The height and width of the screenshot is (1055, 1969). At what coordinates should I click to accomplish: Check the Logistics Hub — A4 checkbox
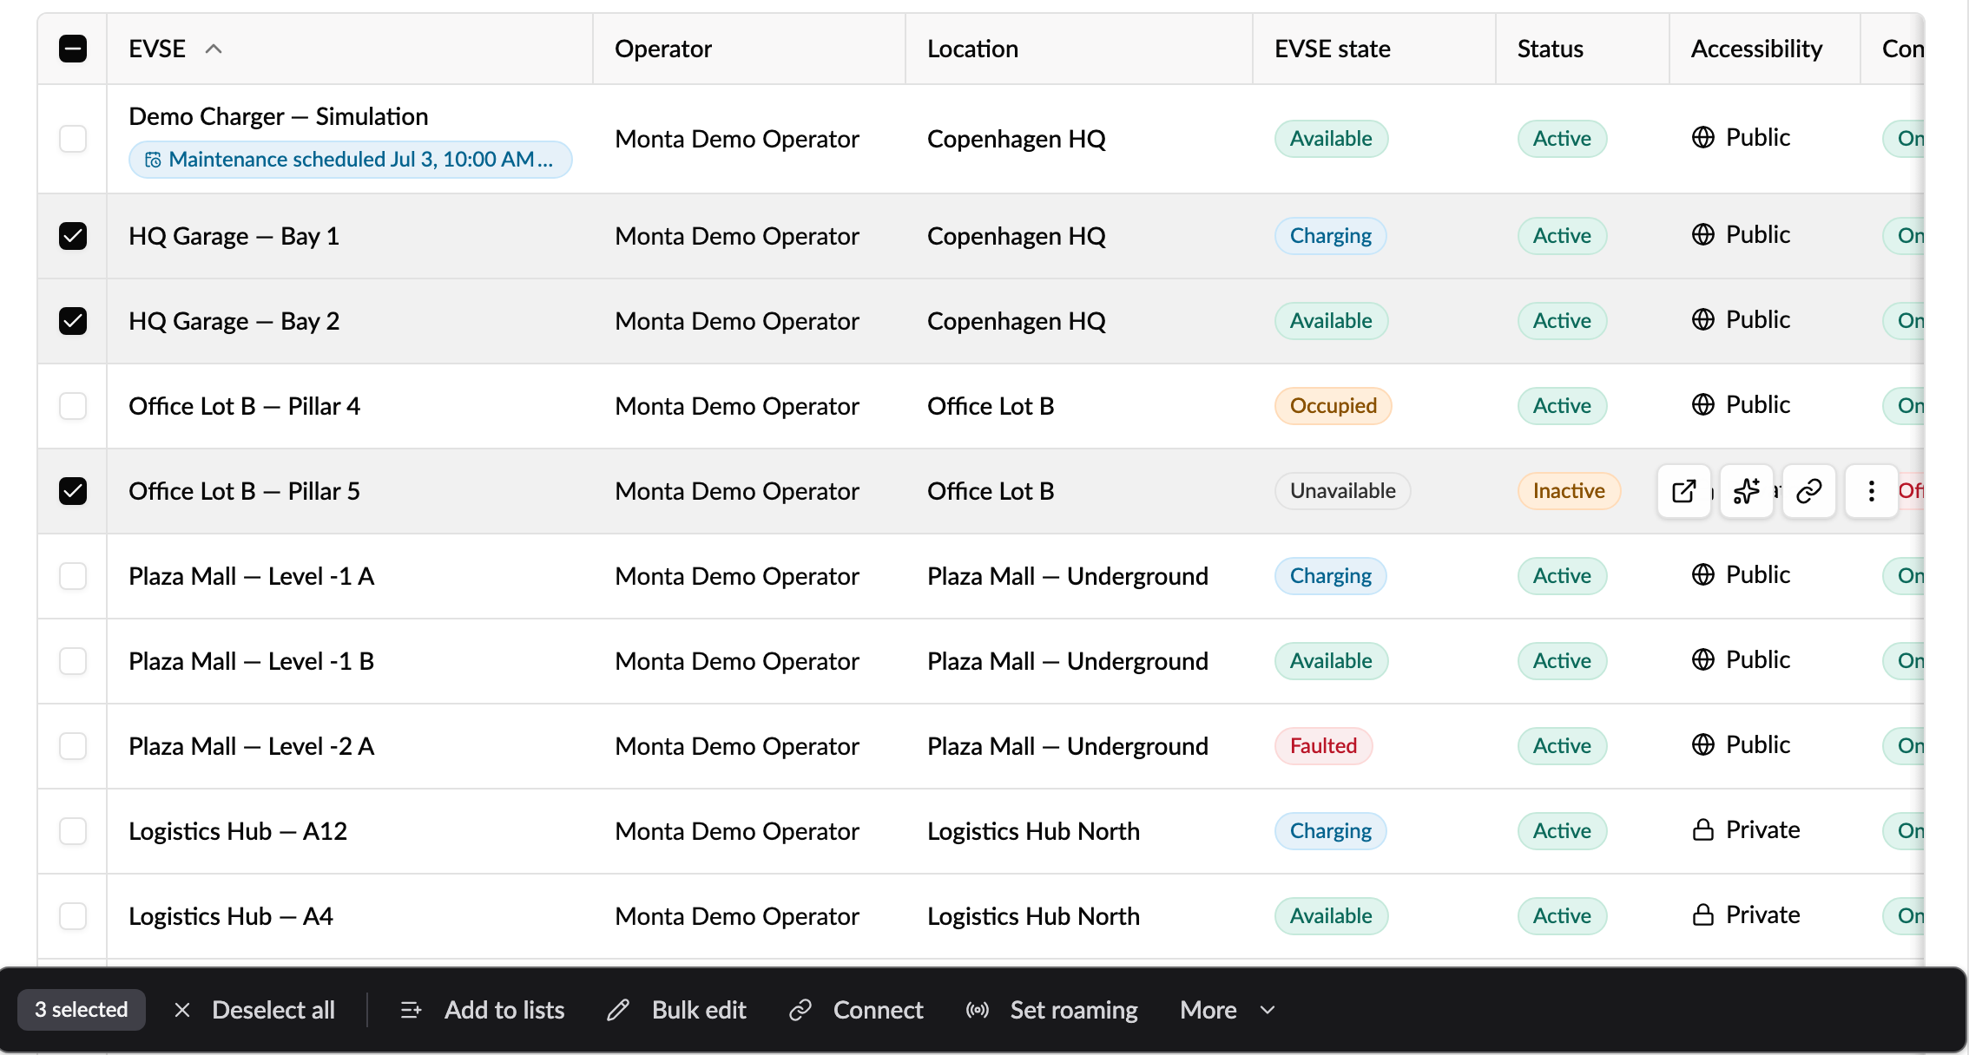pos(73,916)
